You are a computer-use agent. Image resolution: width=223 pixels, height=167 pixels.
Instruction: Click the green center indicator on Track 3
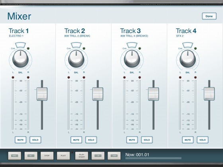[140, 49]
